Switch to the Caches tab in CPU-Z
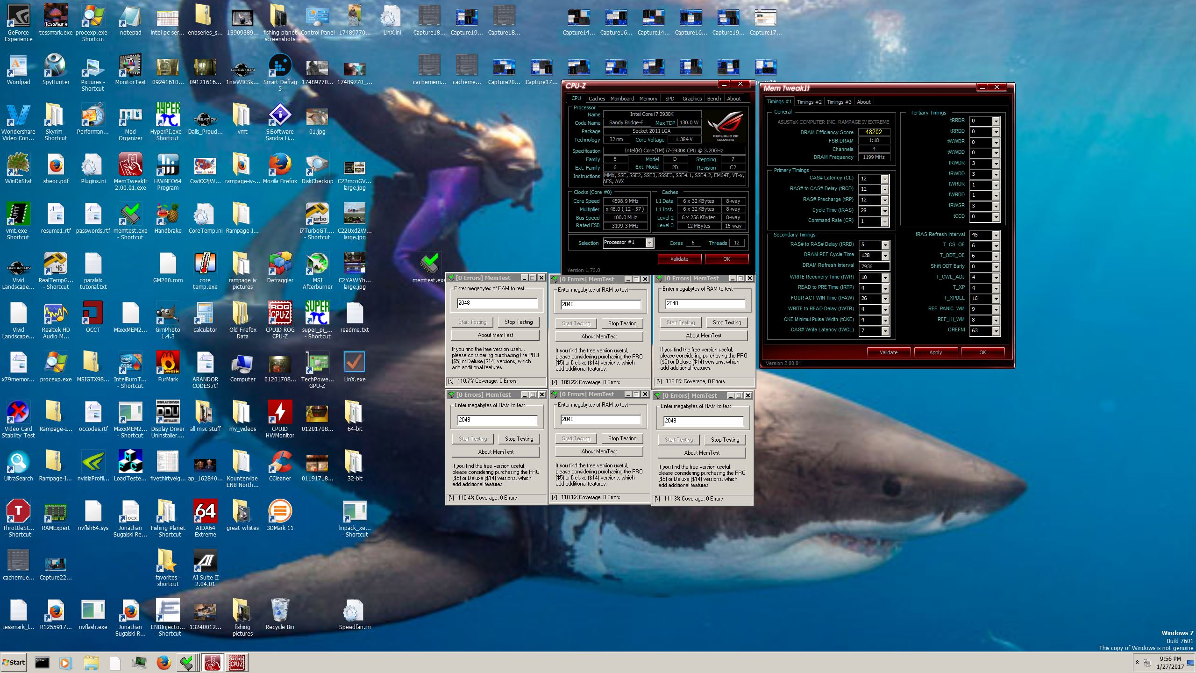The width and height of the screenshot is (1196, 673). coord(597,99)
